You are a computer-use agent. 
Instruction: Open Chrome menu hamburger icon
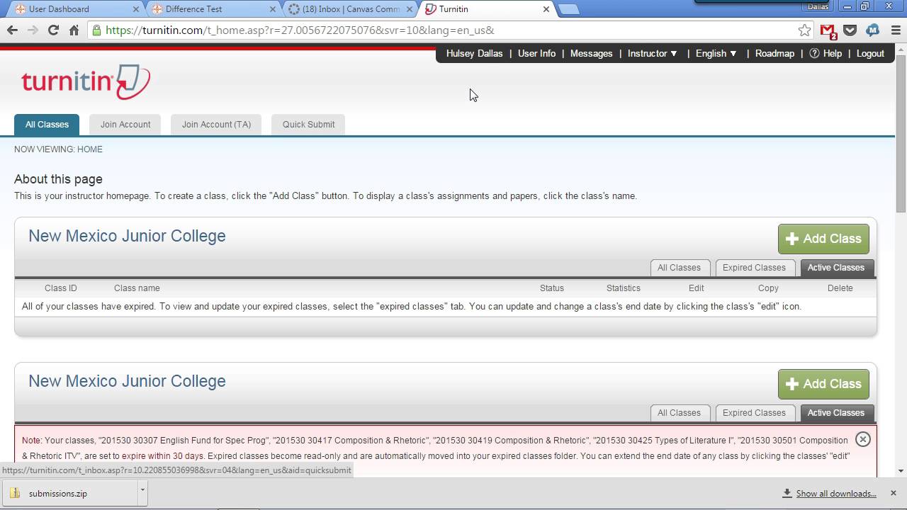click(x=896, y=30)
